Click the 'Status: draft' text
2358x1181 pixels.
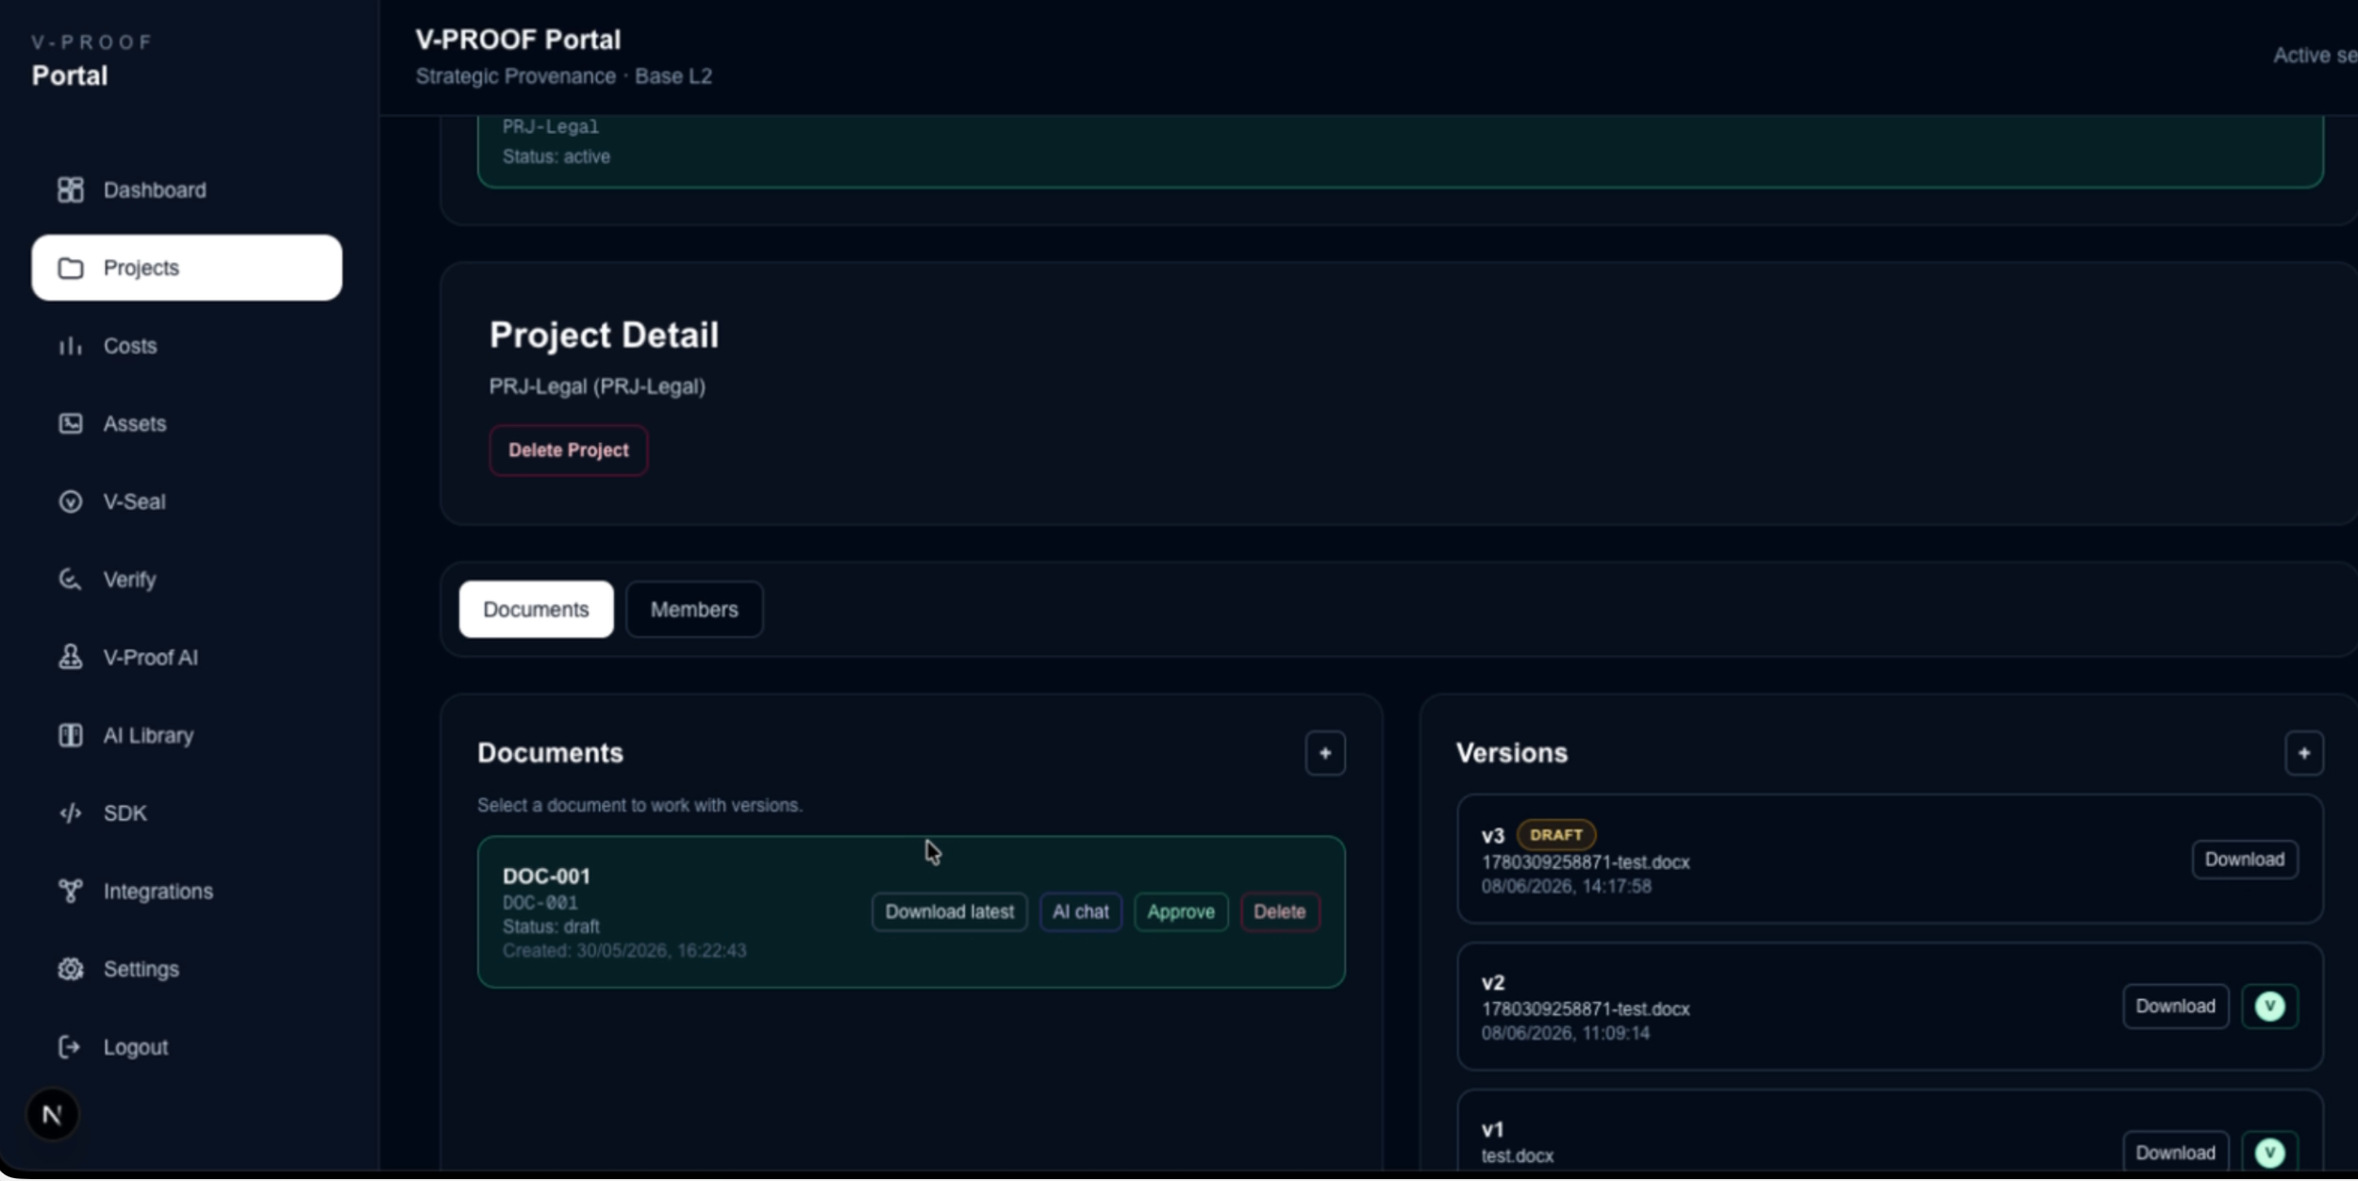pyautogui.click(x=551, y=927)
